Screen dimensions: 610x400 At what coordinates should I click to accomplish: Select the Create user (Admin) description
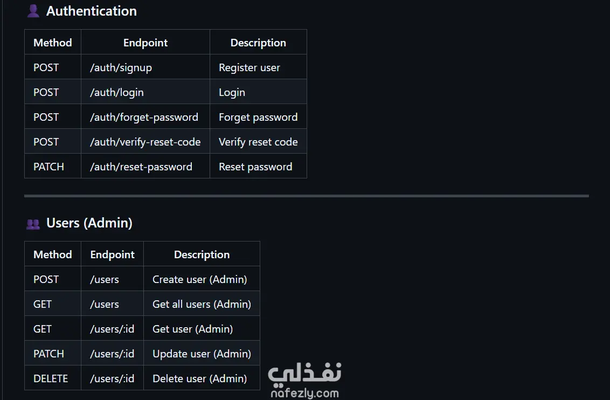click(x=199, y=280)
